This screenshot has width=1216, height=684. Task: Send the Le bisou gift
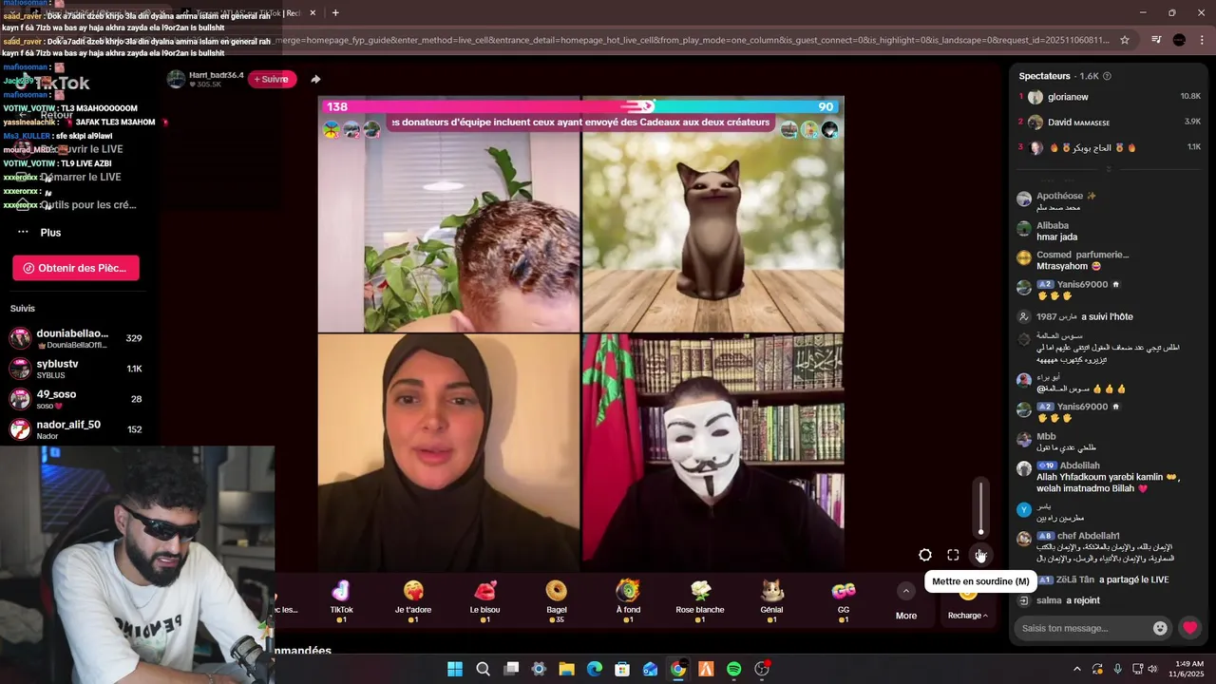click(x=484, y=600)
